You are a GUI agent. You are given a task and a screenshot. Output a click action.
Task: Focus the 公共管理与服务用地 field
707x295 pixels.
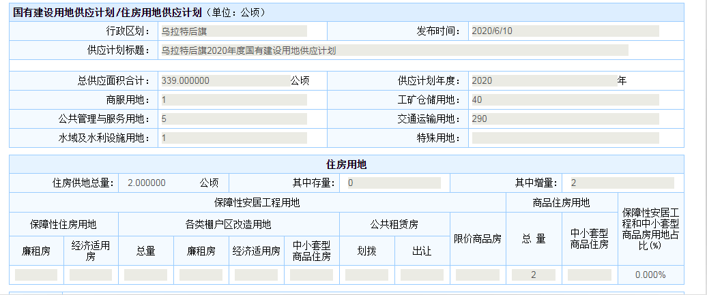tap(233, 119)
